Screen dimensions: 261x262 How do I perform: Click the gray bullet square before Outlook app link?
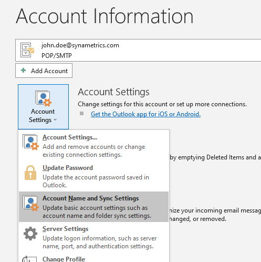click(81, 114)
